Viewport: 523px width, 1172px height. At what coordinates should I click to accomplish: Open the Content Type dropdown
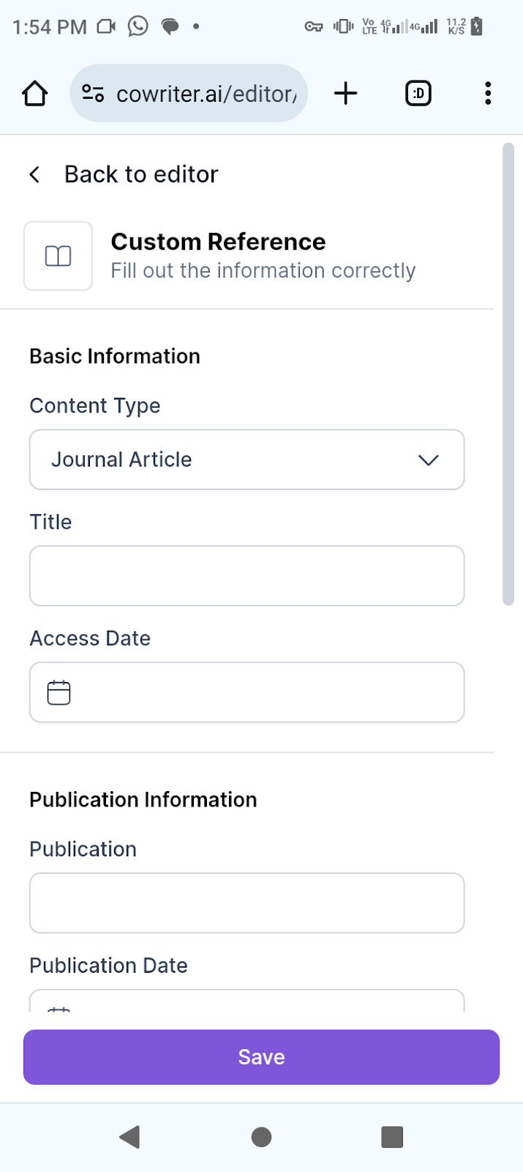[x=247, y=459]
